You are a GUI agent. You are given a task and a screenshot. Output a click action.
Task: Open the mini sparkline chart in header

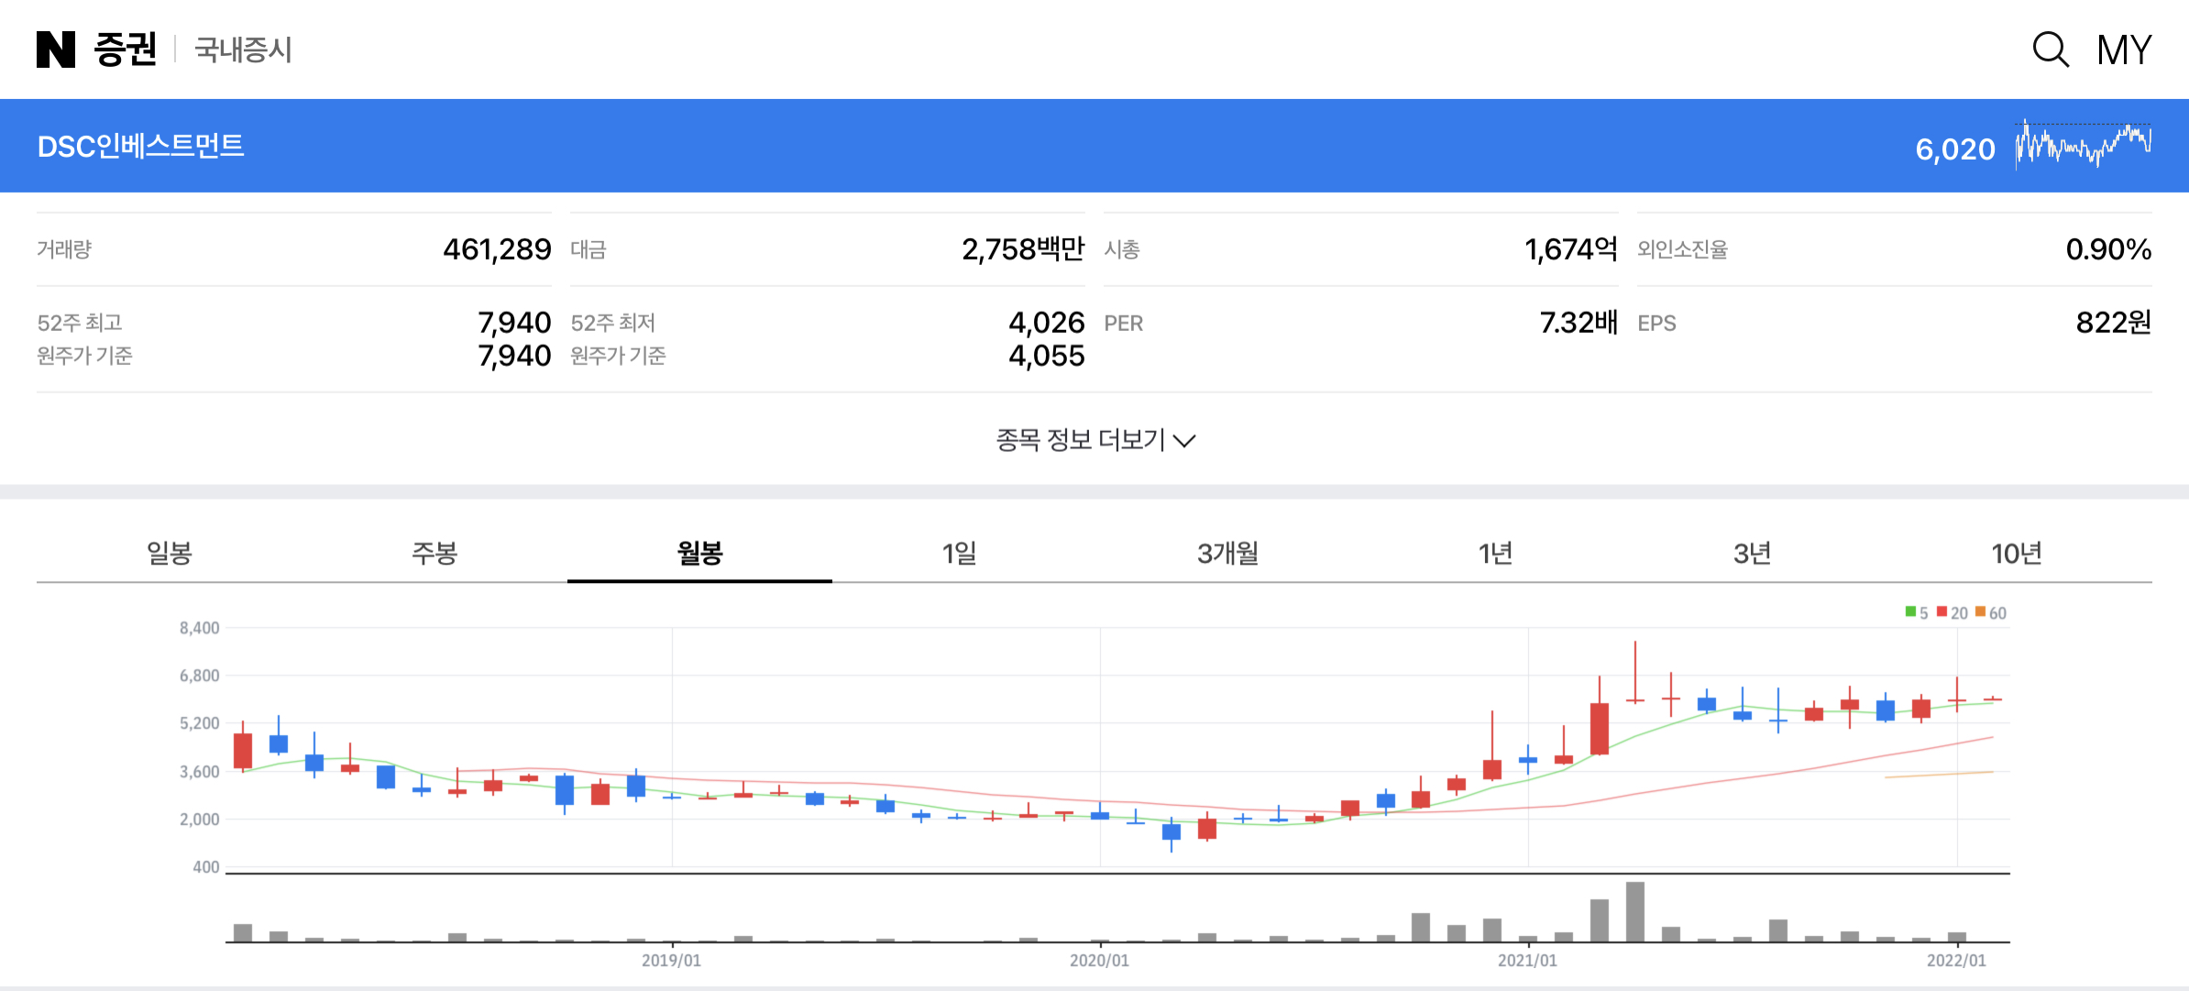click(x=2084, y=145)
